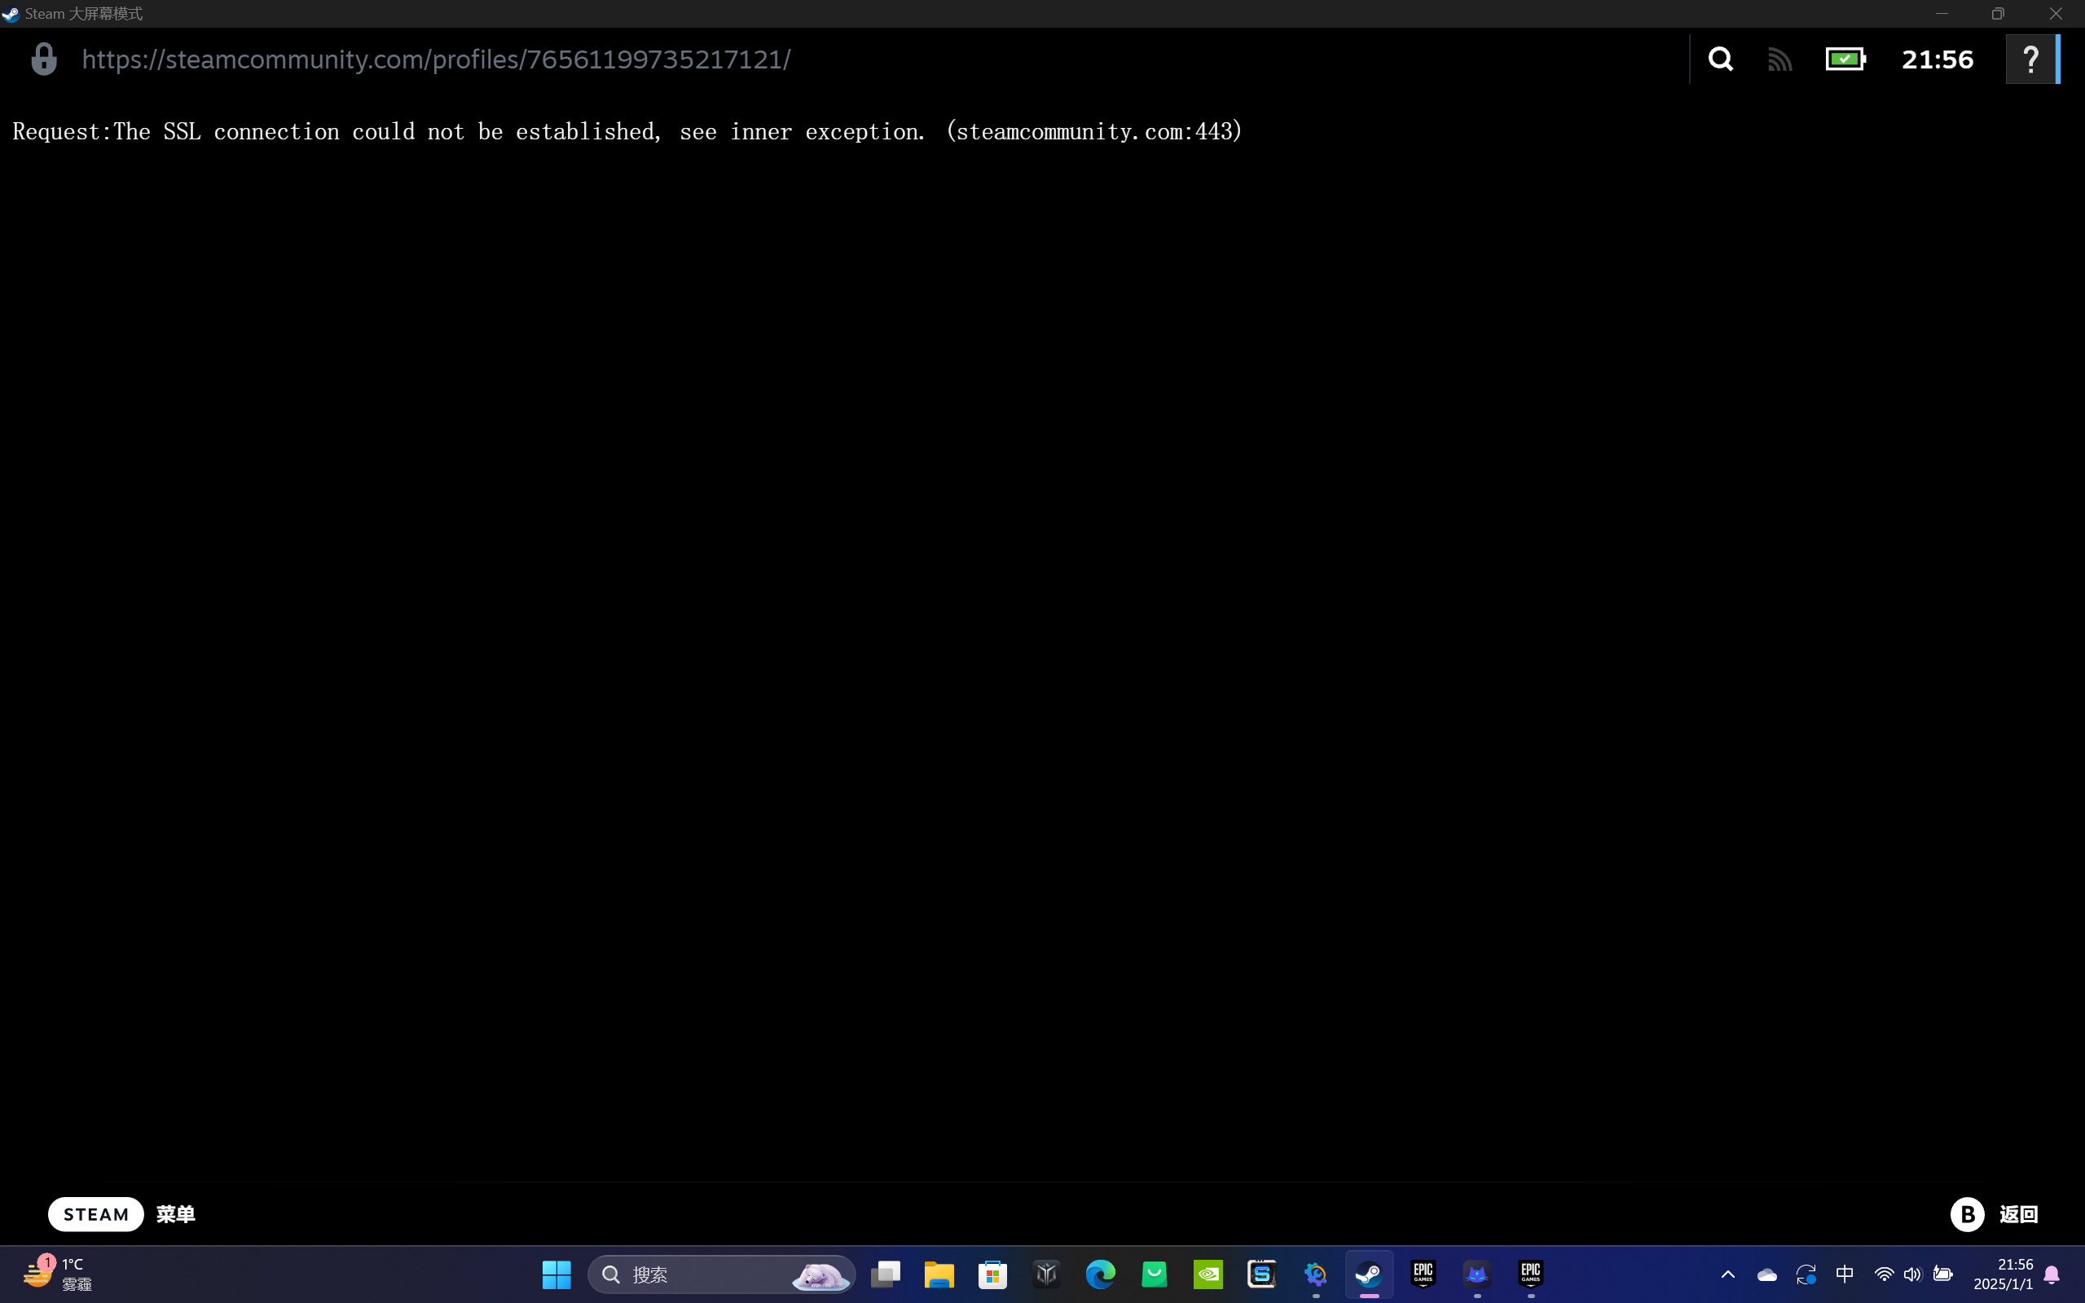Open the weather widget showing 1°C

click(57, 1274)
